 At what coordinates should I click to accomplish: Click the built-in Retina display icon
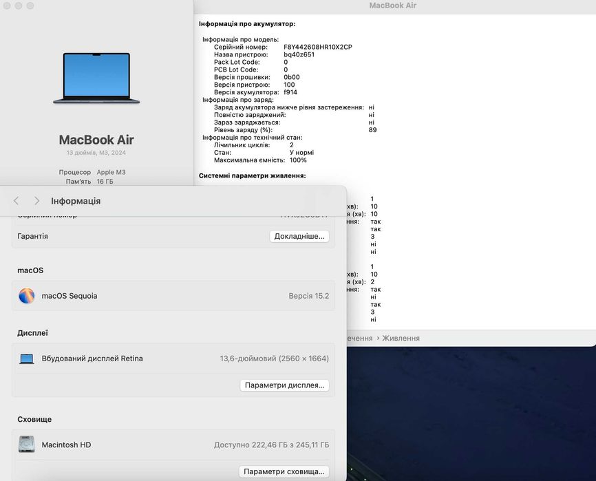tap(27, 359)
